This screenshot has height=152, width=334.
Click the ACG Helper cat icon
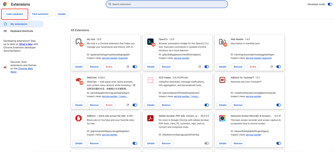coord(151,80)
